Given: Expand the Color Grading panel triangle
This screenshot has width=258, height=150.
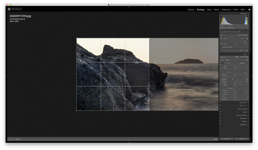Looking at the screenshot, I should pos(248,109).
